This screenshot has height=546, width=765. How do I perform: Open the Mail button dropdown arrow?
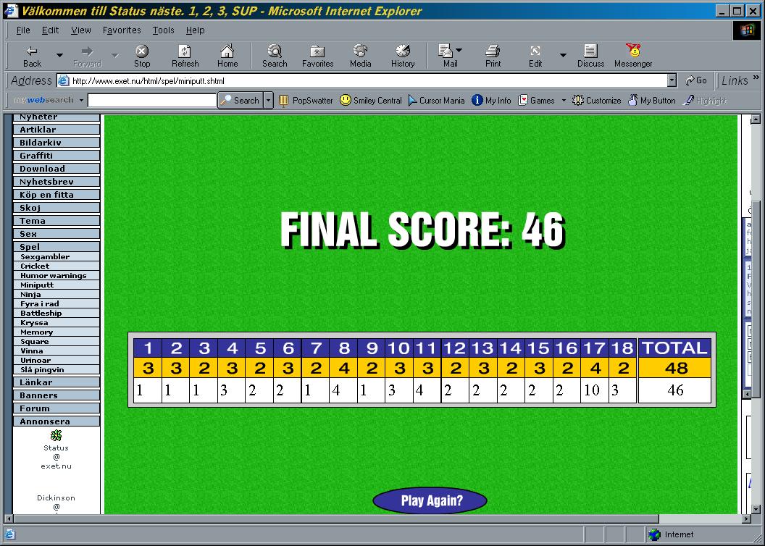(x=459, y=51)
